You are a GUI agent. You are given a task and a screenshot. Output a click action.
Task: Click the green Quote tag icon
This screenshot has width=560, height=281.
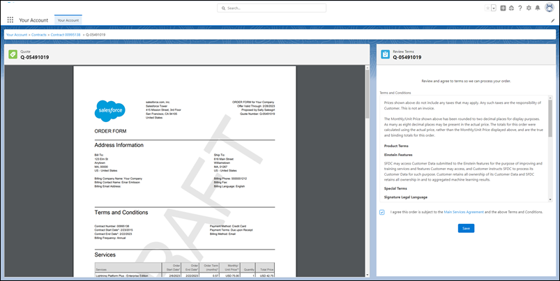click(13, 54)
